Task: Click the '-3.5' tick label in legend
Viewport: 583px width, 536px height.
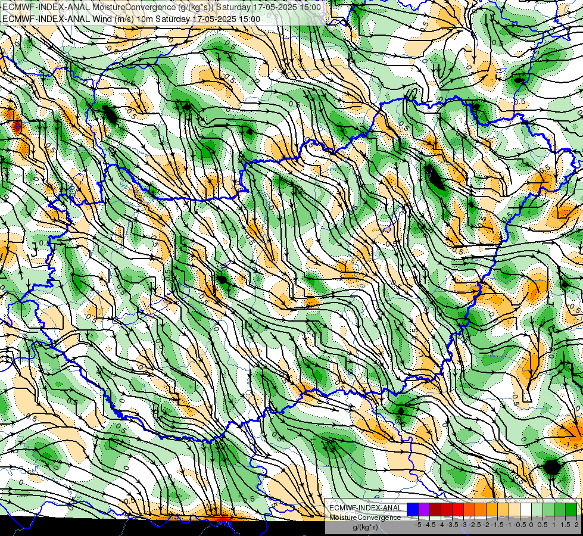Action: coord(452,525)
